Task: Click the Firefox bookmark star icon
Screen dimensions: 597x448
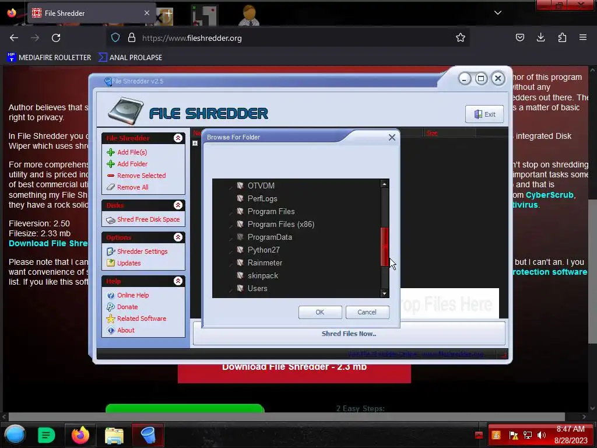Action: click(x=461, y=38)
